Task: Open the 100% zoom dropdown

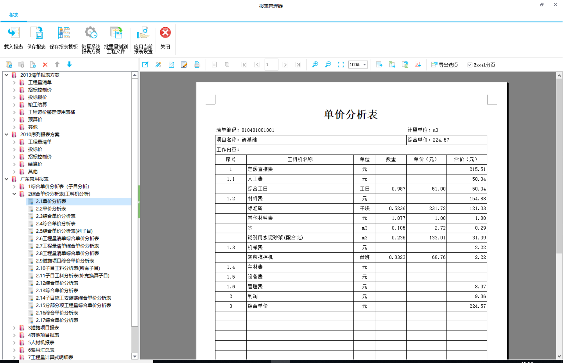Action: [365, 65]
